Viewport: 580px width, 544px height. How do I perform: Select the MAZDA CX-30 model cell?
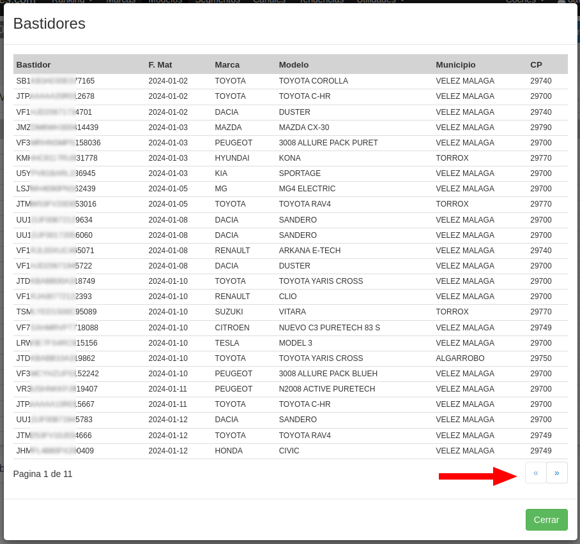[x=304, y=128]
